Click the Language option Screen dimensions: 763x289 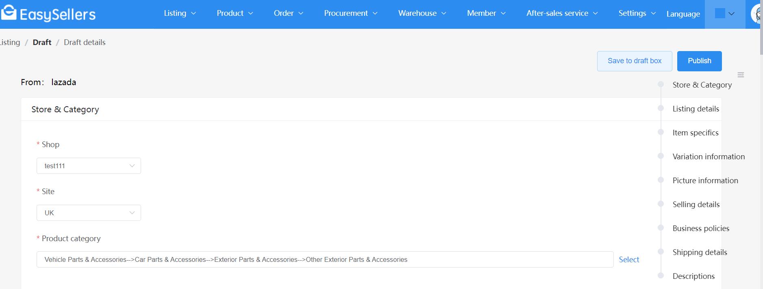point(683,14)
